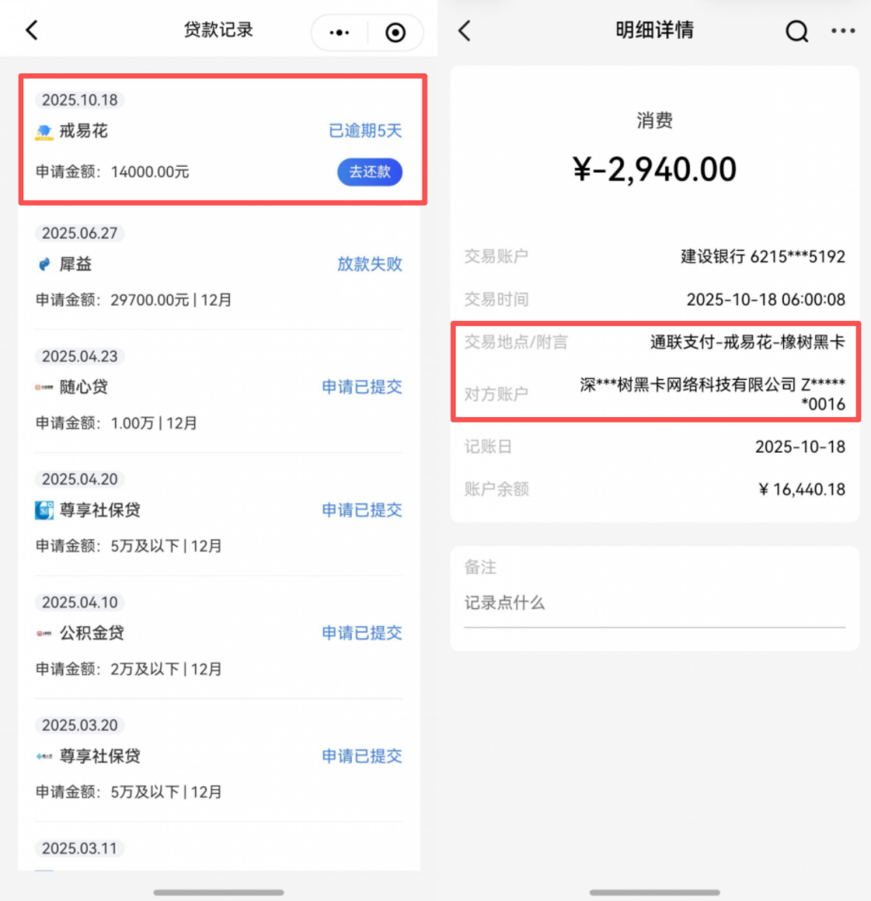The image size is (871, 901).
Task: Close mini-program with the circle target icon
Action: [x=395, y=32]
